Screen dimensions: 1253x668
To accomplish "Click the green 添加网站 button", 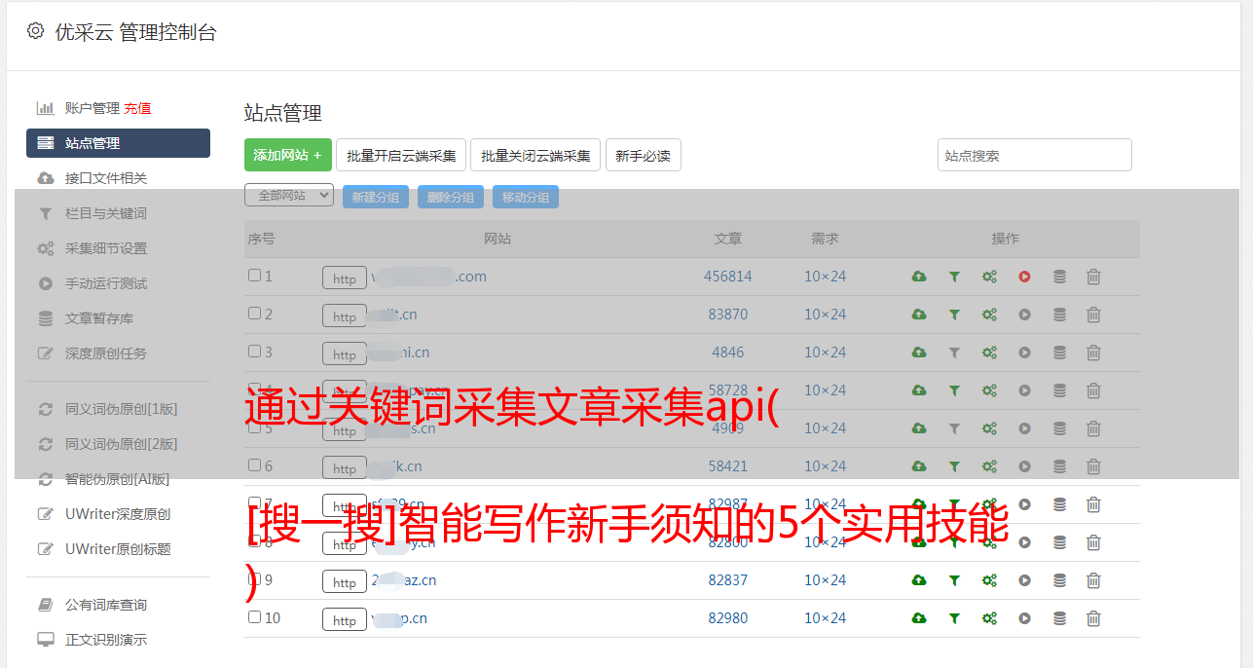I will [287, 155].
